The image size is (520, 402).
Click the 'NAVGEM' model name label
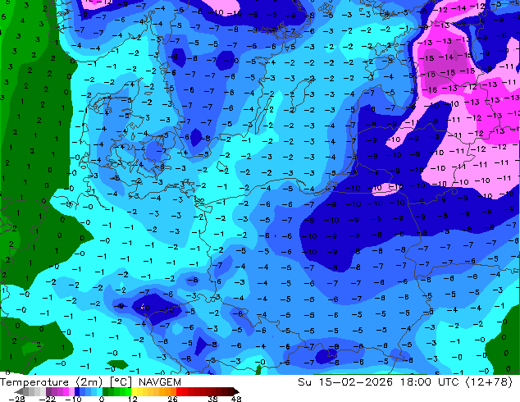tap(160, 382)
